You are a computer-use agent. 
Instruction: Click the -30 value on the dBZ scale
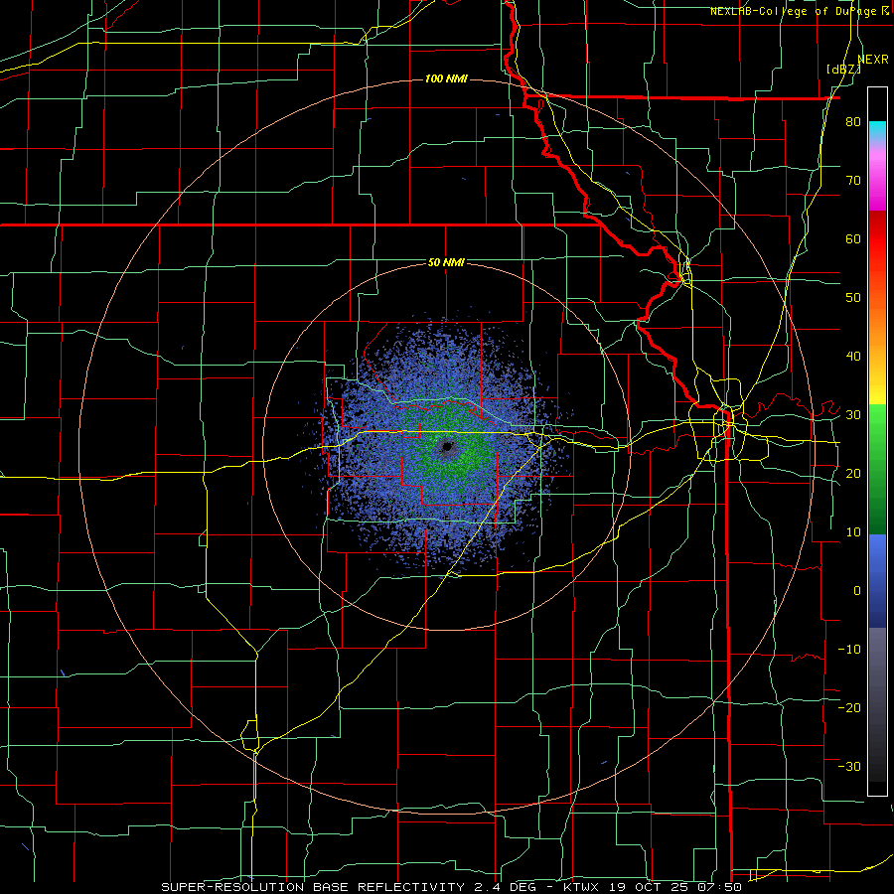[x=849, y=767]
